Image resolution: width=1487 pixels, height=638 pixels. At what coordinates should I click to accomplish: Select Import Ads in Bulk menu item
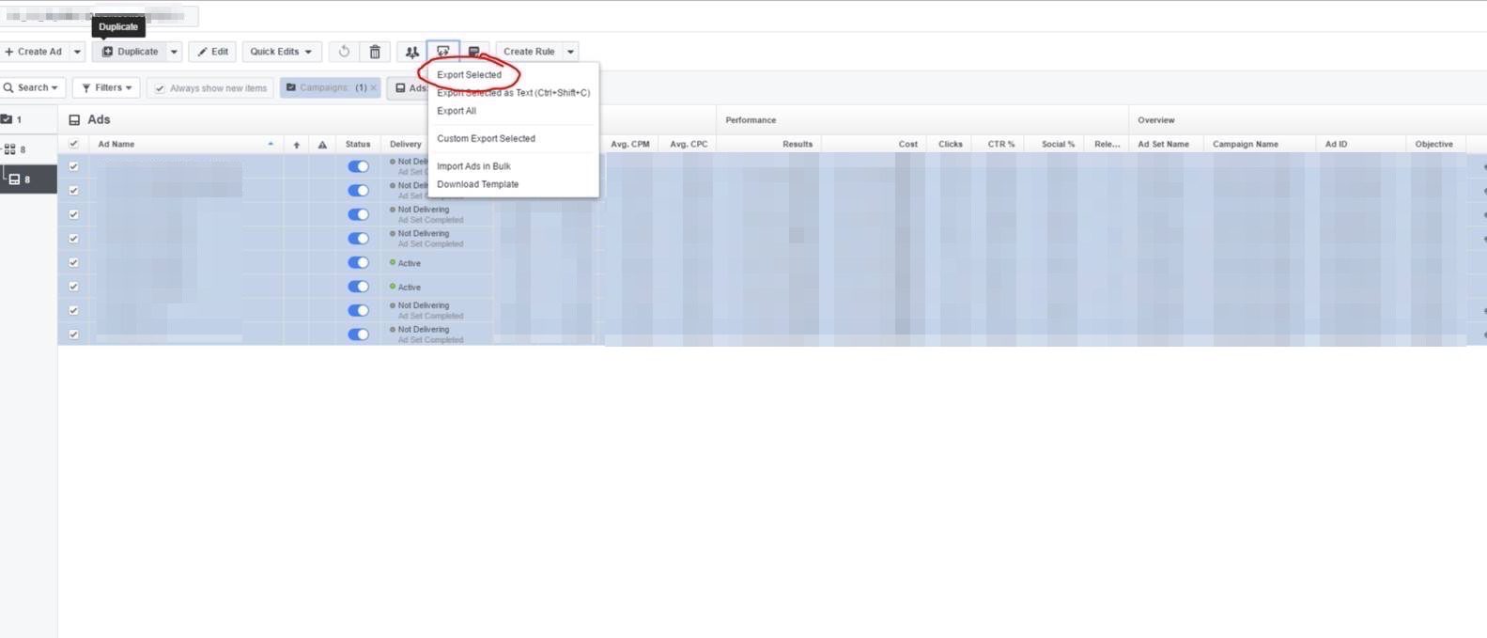[x=473, y=166]
